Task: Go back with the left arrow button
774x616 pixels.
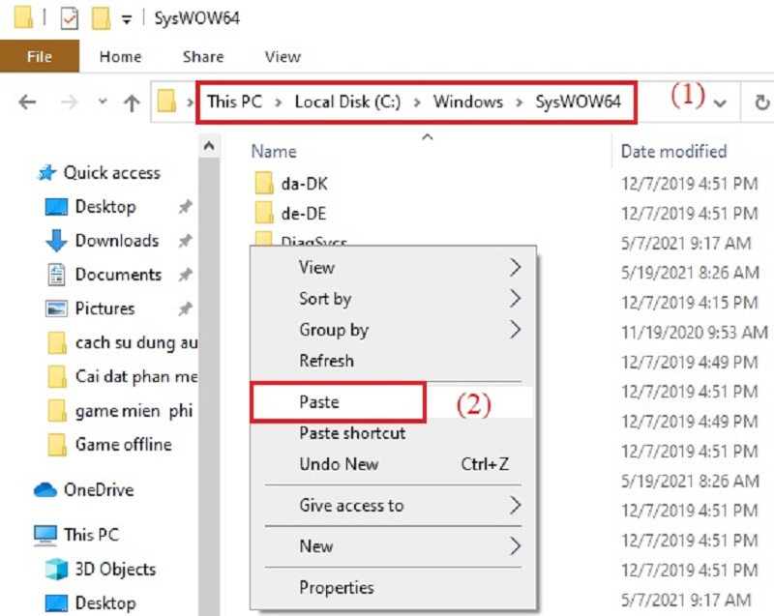Action: pyautogui.click(x=27, y=103)
